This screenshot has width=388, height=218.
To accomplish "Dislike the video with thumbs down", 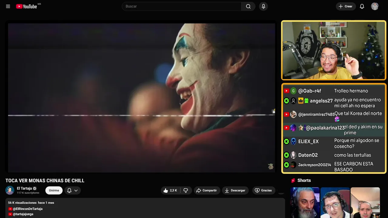I will tap(186, 190).
